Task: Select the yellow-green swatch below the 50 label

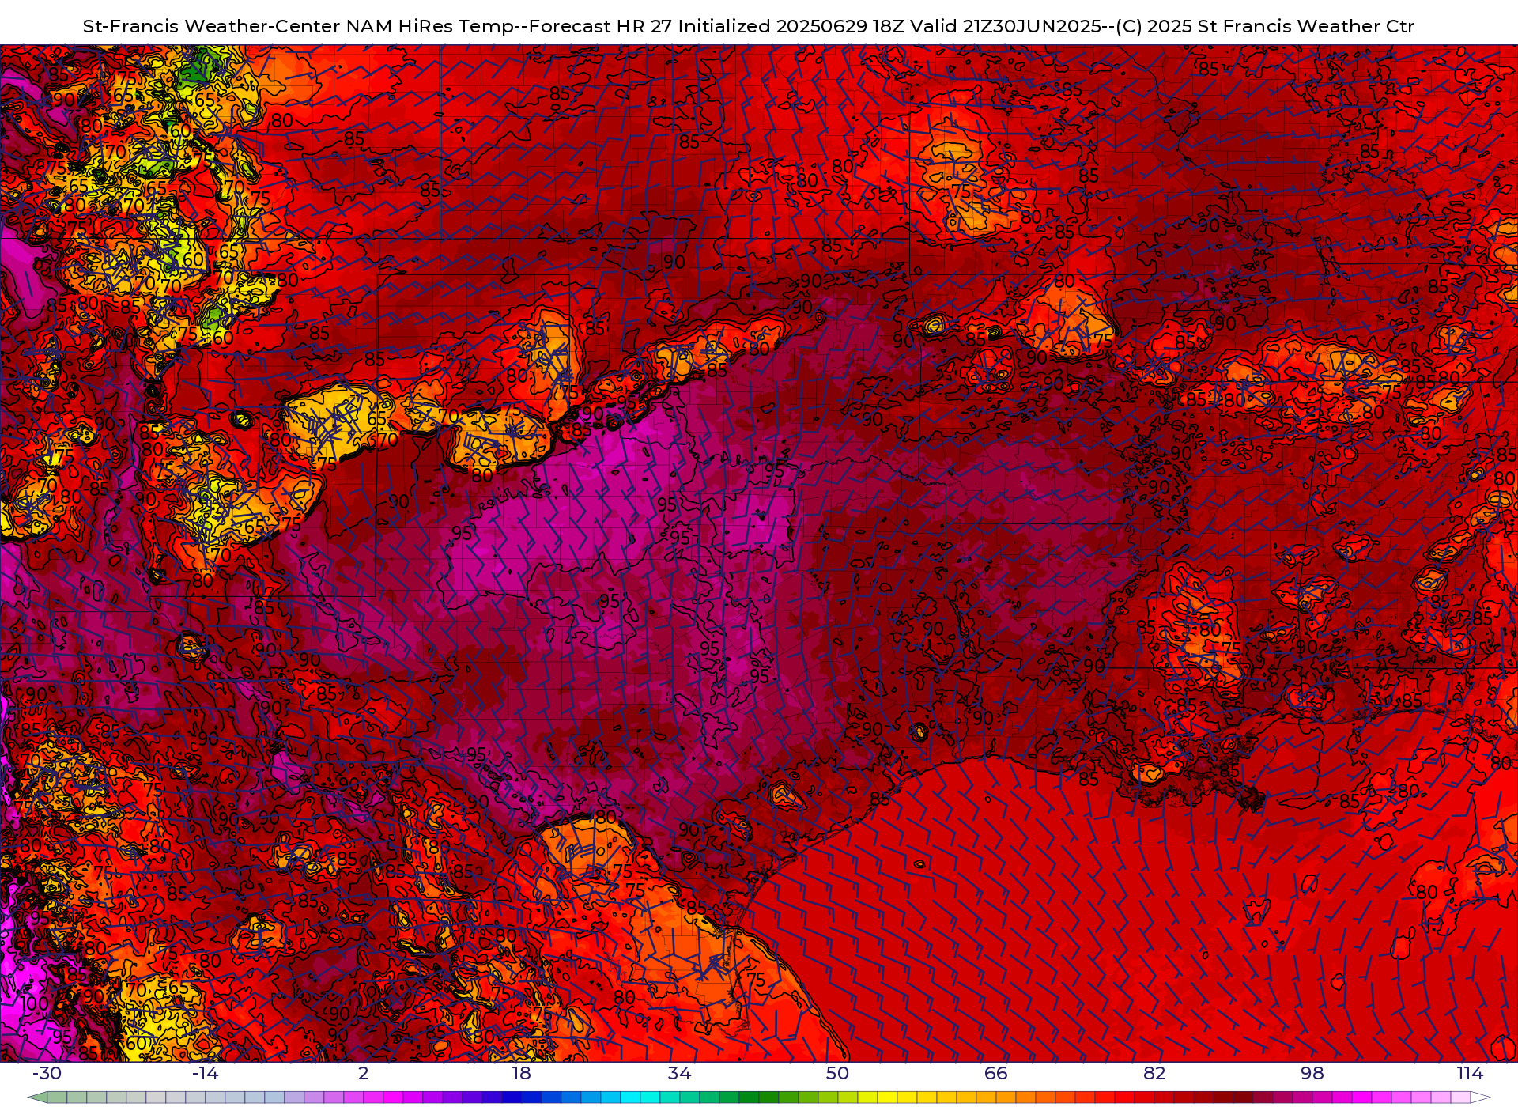Action: coord(828,1098)
